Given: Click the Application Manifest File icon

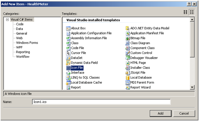Looking at the screenshot, I should (128, 33).
